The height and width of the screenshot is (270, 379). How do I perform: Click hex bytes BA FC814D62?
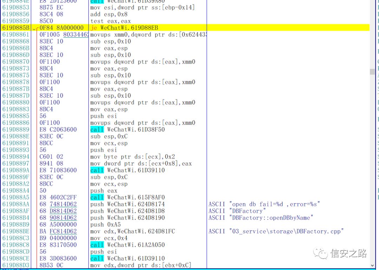(x=58, y=231)
